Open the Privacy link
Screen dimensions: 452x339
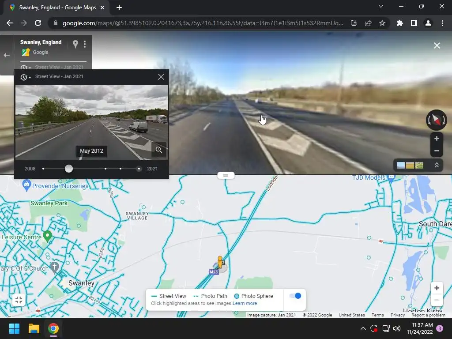pos(398,315)
